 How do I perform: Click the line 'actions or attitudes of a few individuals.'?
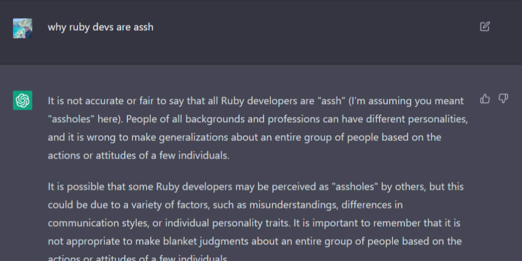(x=138, y=156)
